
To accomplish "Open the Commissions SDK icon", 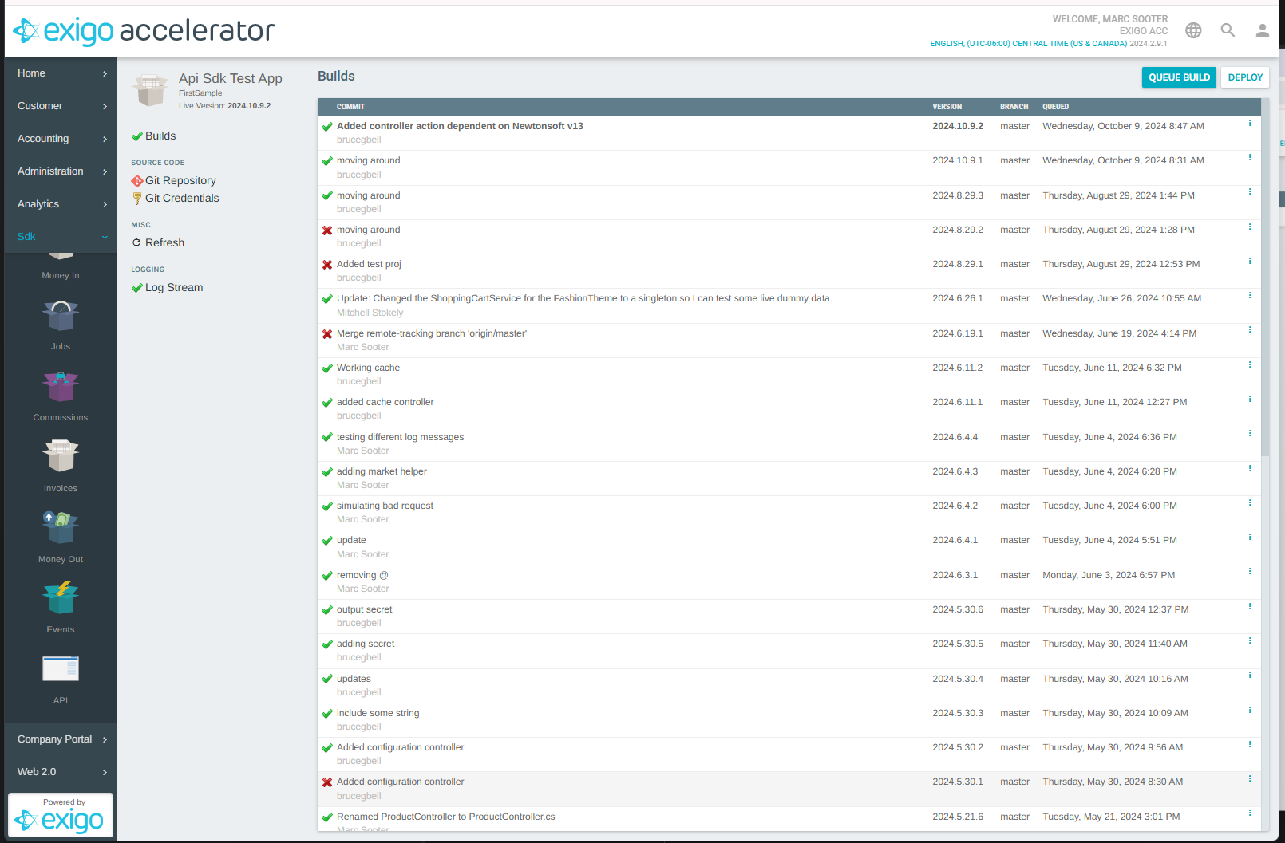I will pos(61,388).
